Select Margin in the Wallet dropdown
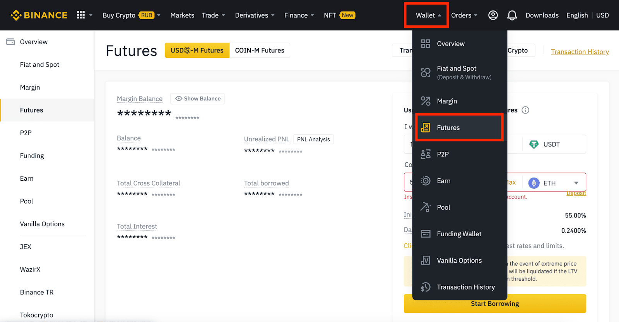The height and width of the screenshot is (322, 619). point(460,101)
